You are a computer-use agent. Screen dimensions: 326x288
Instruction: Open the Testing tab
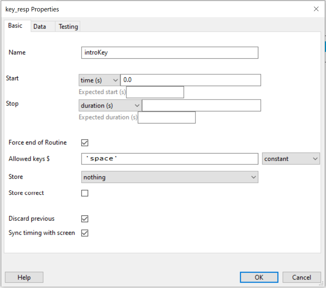(x=68, y=26)
